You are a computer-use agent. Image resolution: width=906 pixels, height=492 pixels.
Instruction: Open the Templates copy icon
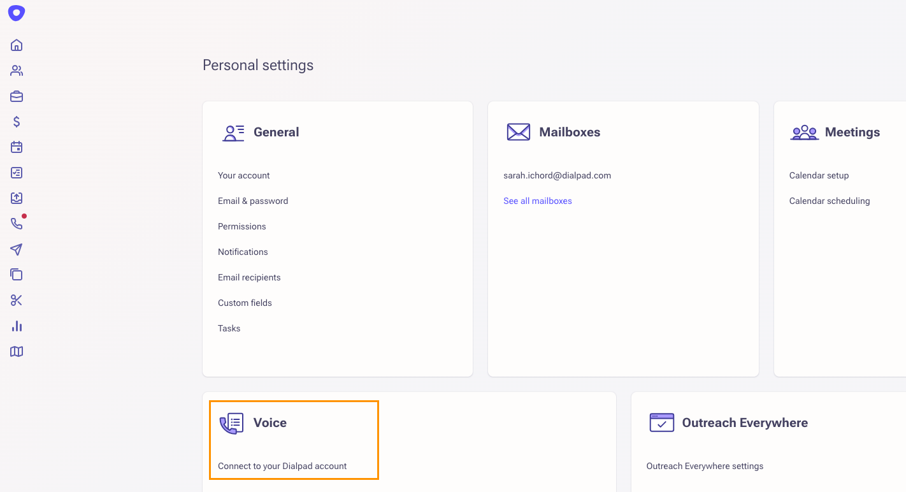click(17, 275)
